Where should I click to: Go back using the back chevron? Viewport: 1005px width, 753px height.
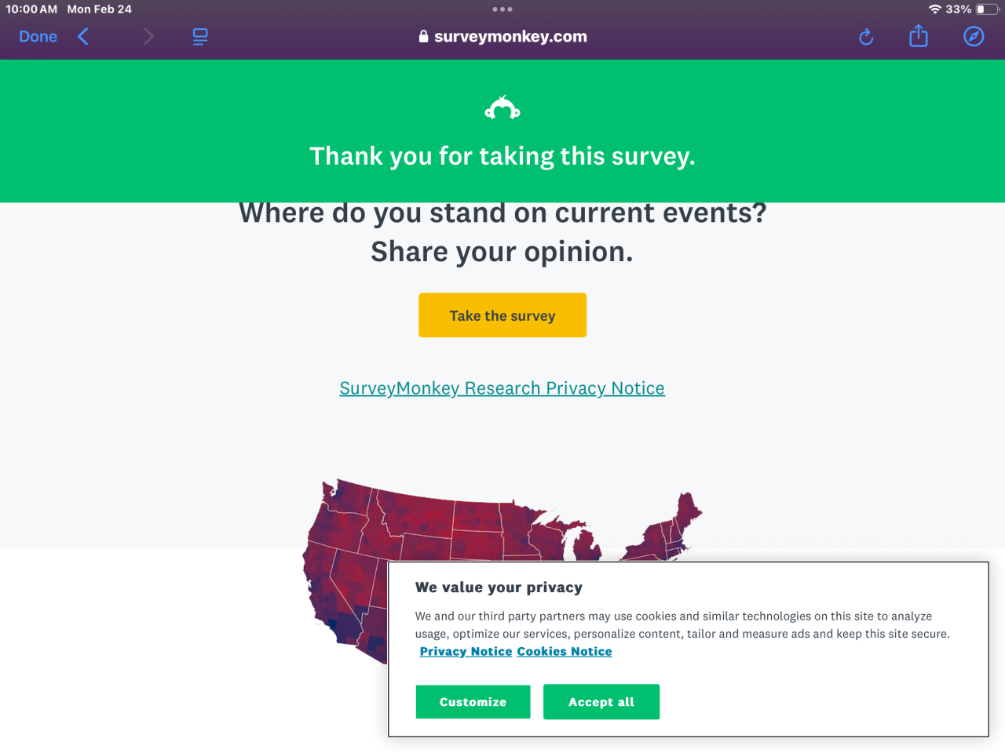tap(83, 37)
